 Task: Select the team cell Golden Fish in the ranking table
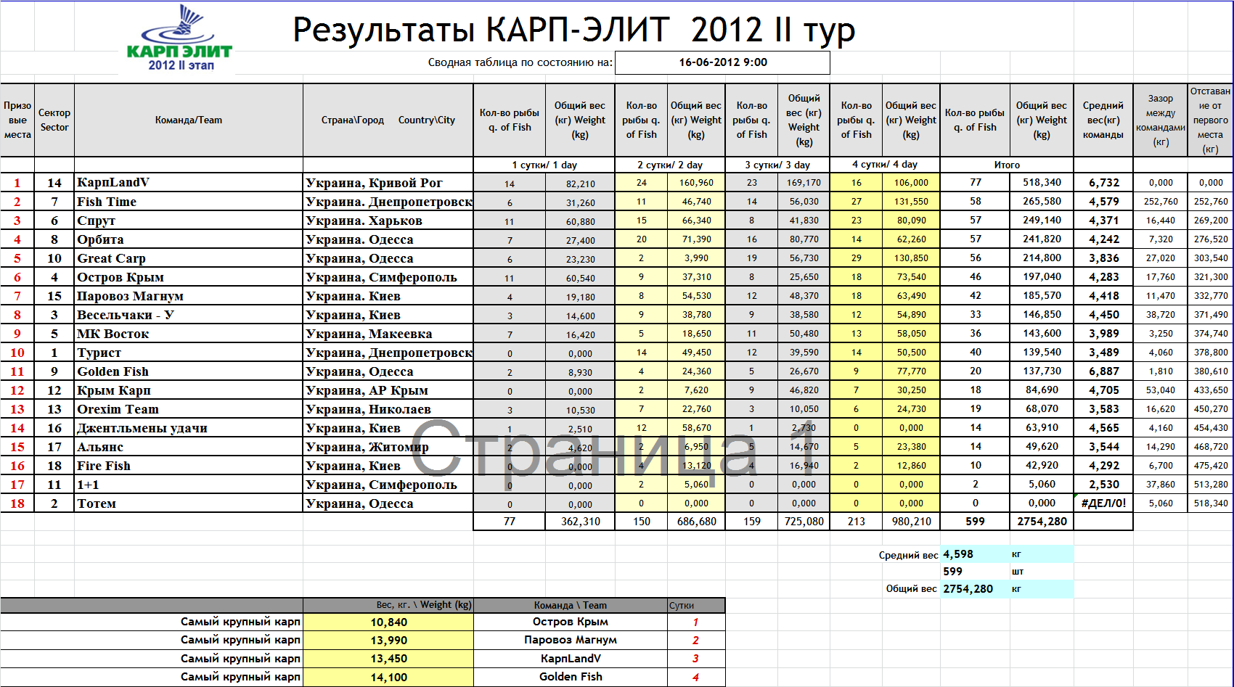[x=189, y=371]
